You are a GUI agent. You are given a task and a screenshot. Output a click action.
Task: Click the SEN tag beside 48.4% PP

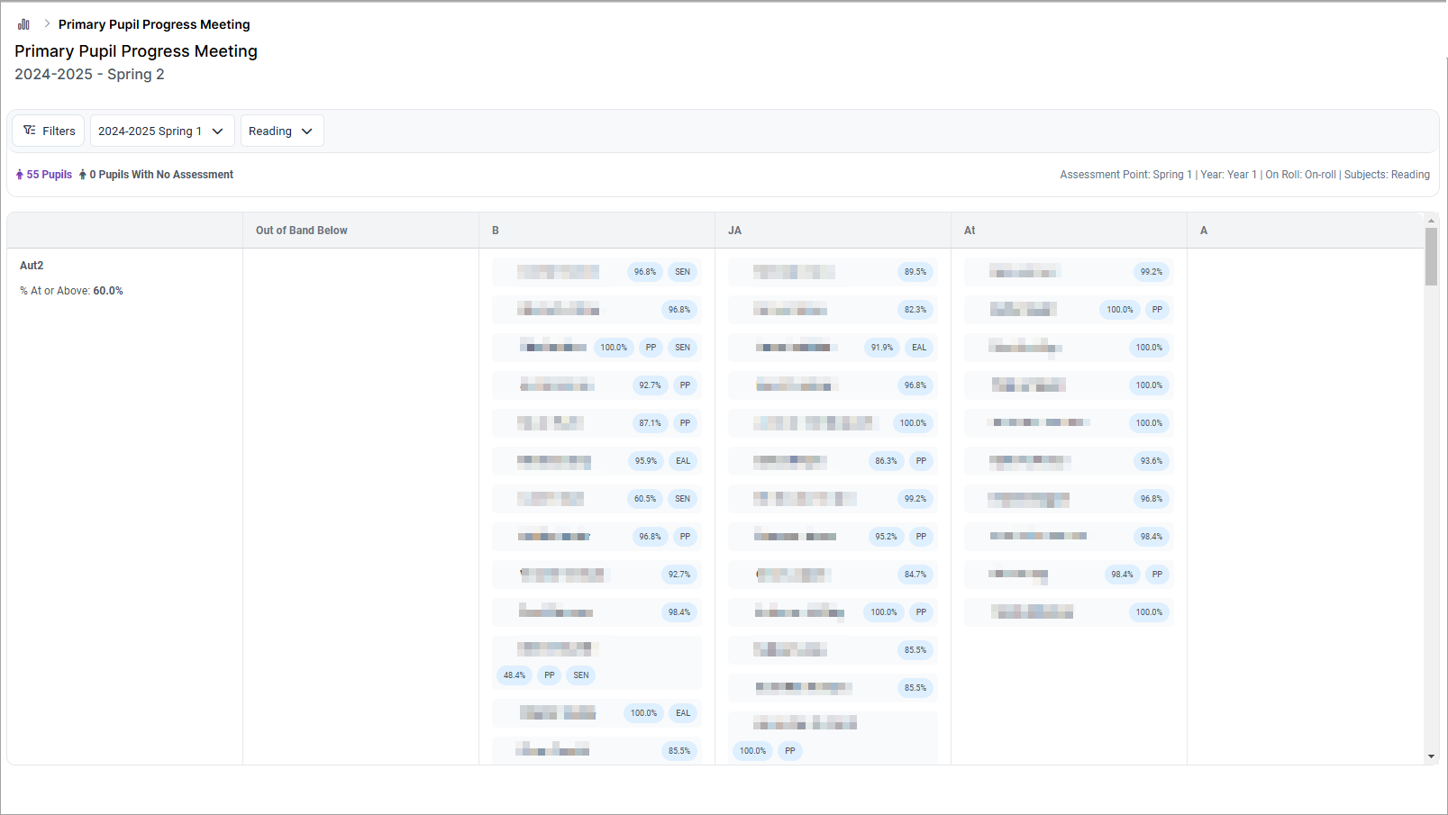(581, 675)
